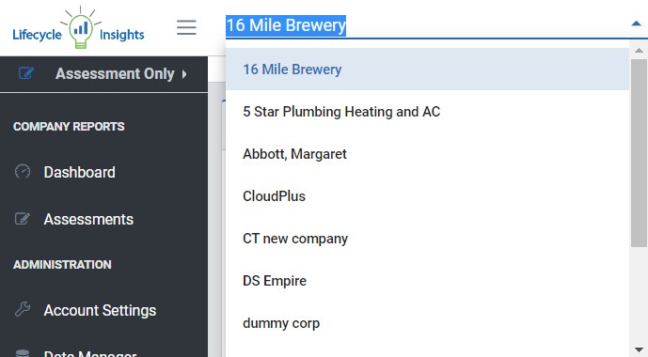Screen dimensions: 648x357
Task: Choose 5 Star Plumbing Heating and AC
Action: [427, 112]
